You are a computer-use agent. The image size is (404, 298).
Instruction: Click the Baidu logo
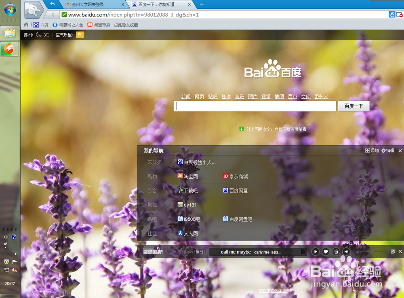pyautogui.click(x=273, y=69)
